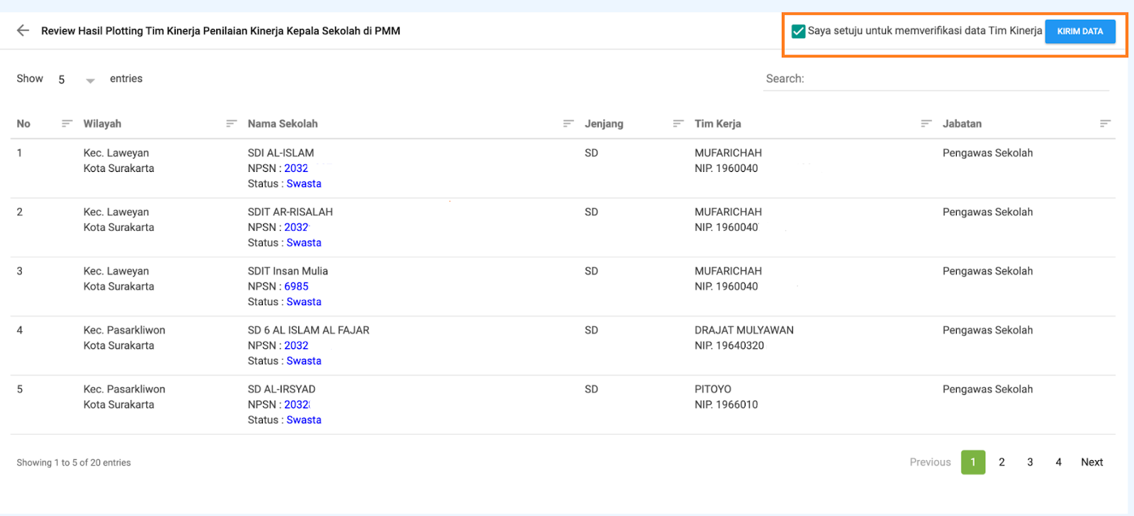This screenshot has height=516, width=1134.
Task: Click the Jabatan column header
Action: point(962,124)
